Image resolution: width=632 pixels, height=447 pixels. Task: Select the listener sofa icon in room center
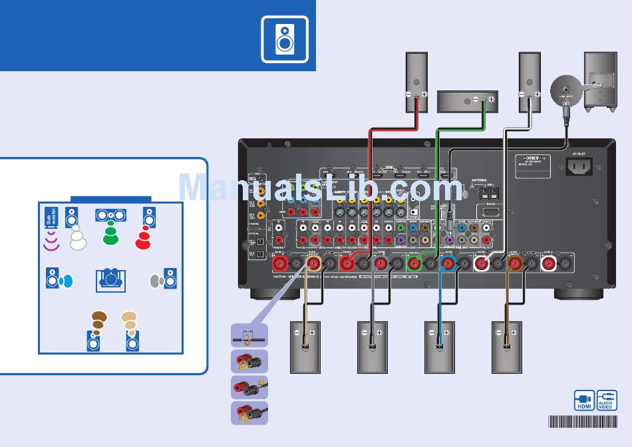pyautogui.click(x=110, y=280)
